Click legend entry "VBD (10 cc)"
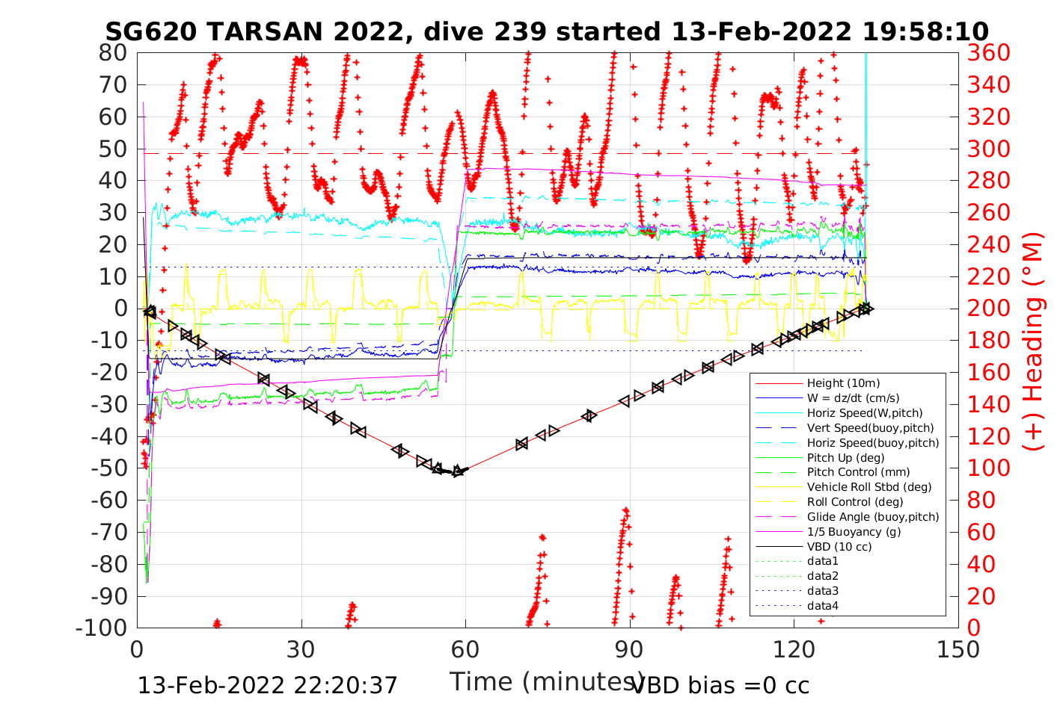Image resolution: width=1060 pixels, height=706 pixels. pos(839,547)
